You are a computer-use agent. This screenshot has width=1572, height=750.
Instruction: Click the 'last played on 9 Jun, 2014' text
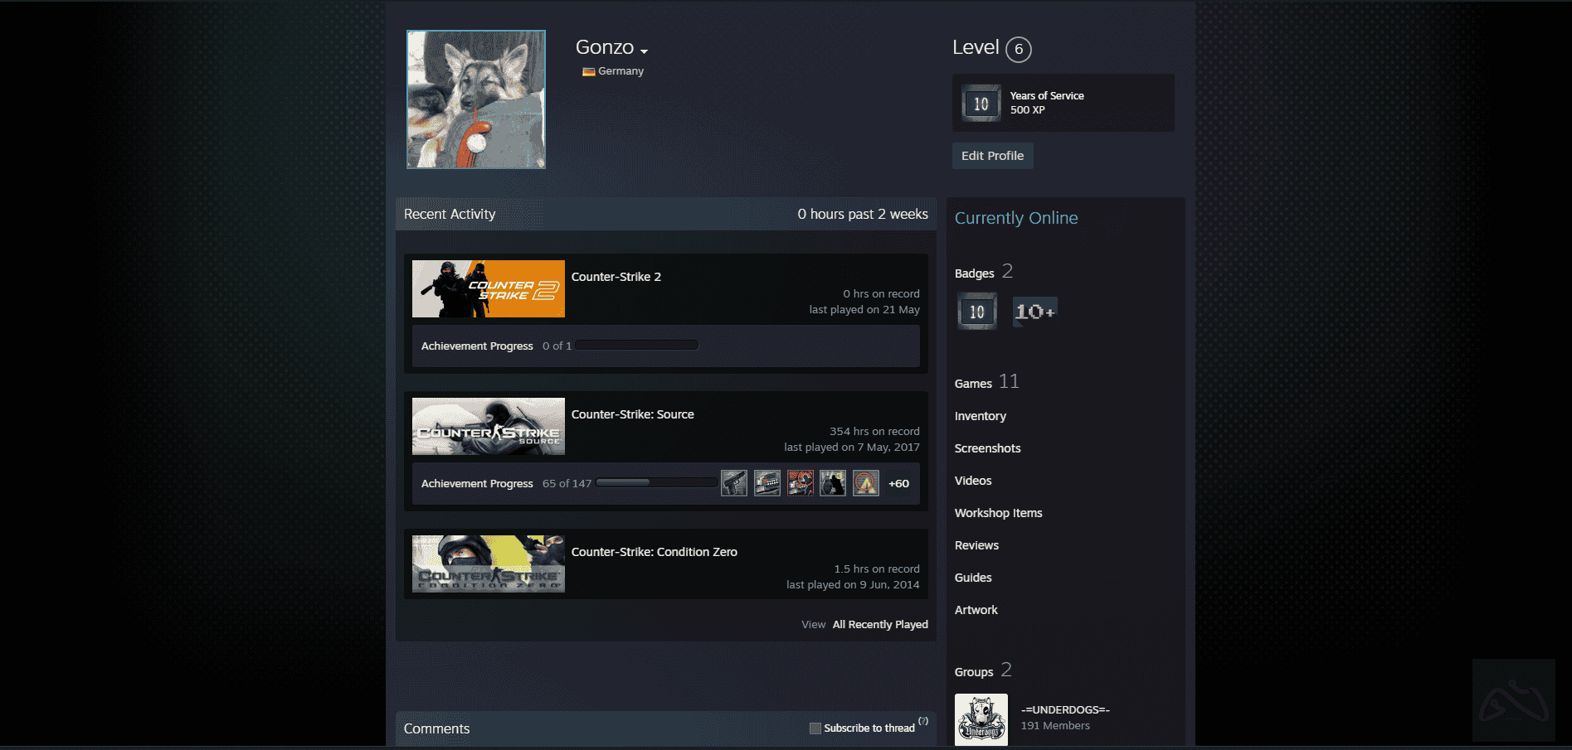[853, 585]
